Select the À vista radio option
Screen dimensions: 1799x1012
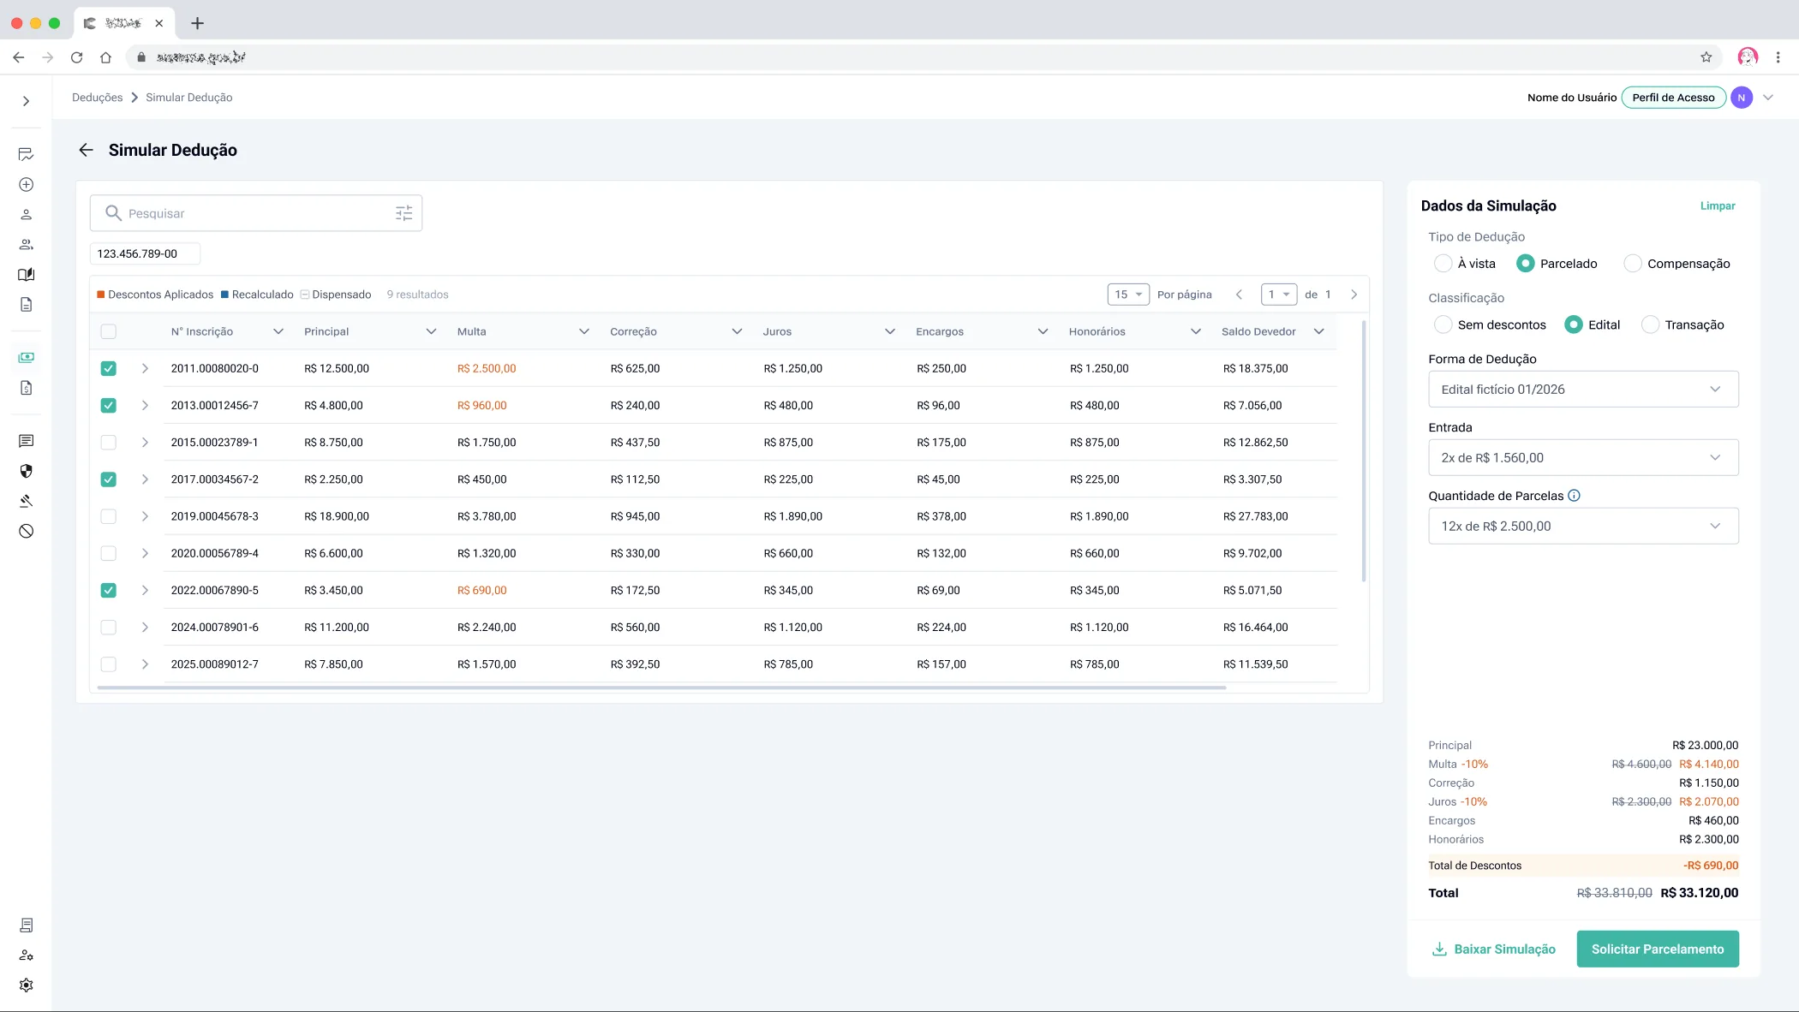pyautogui.click(x=1443, y=264)
